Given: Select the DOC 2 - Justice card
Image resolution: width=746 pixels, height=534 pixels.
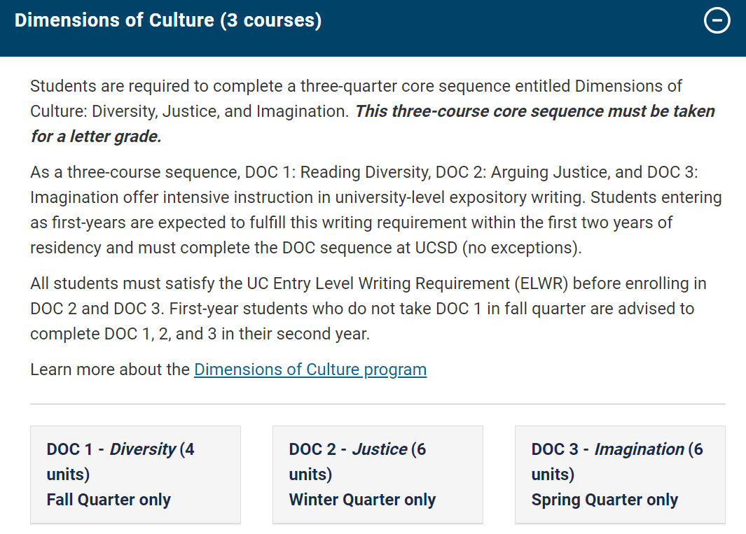Looking at the screenshot, I should click(x=378, y=474).
